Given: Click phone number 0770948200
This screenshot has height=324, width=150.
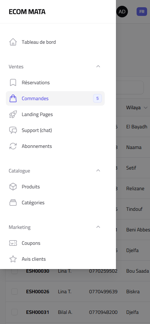Looking at the screenshot, I should pos(103,312).
